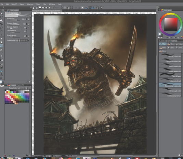Choose the Paint & Apply brush
This screenshot has width=183, height=159.
click(170, 75)
